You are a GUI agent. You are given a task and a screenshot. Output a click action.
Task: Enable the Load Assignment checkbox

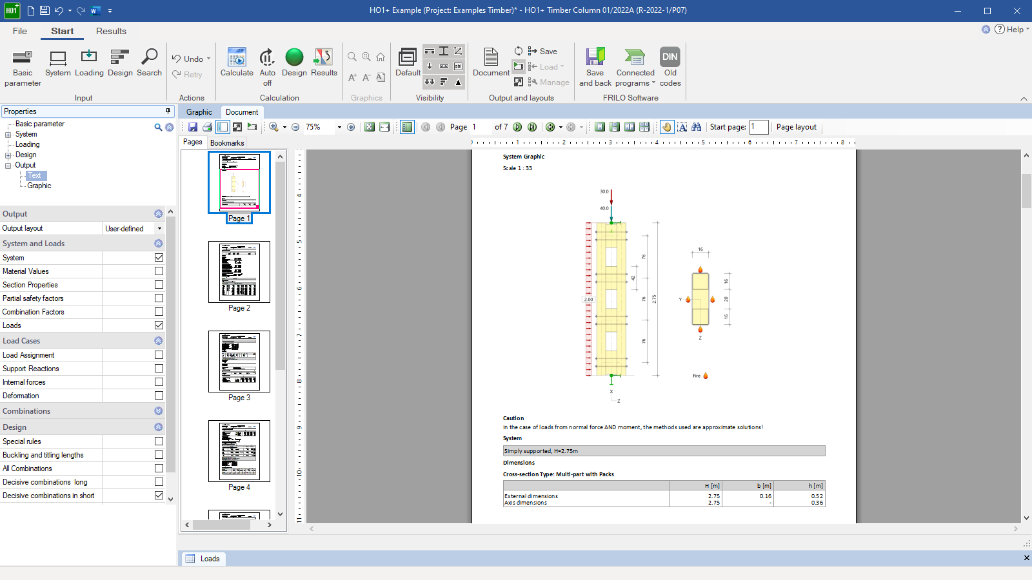click(x=159, y=354)
